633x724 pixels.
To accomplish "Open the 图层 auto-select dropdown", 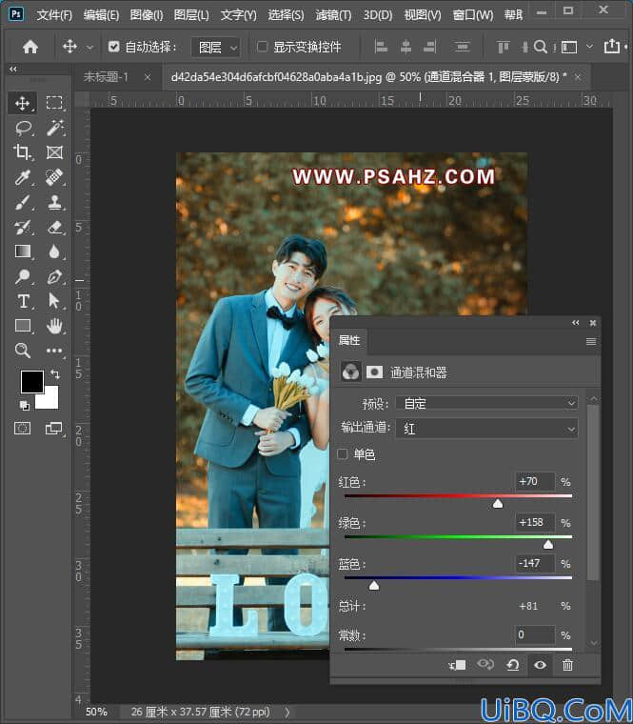I will [216, 47].
